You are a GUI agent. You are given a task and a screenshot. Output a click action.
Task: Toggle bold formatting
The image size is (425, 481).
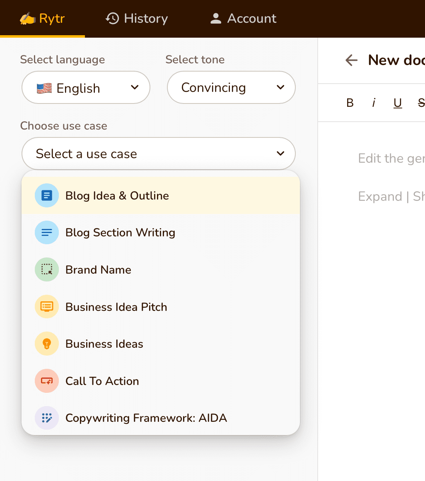point(350,103)
